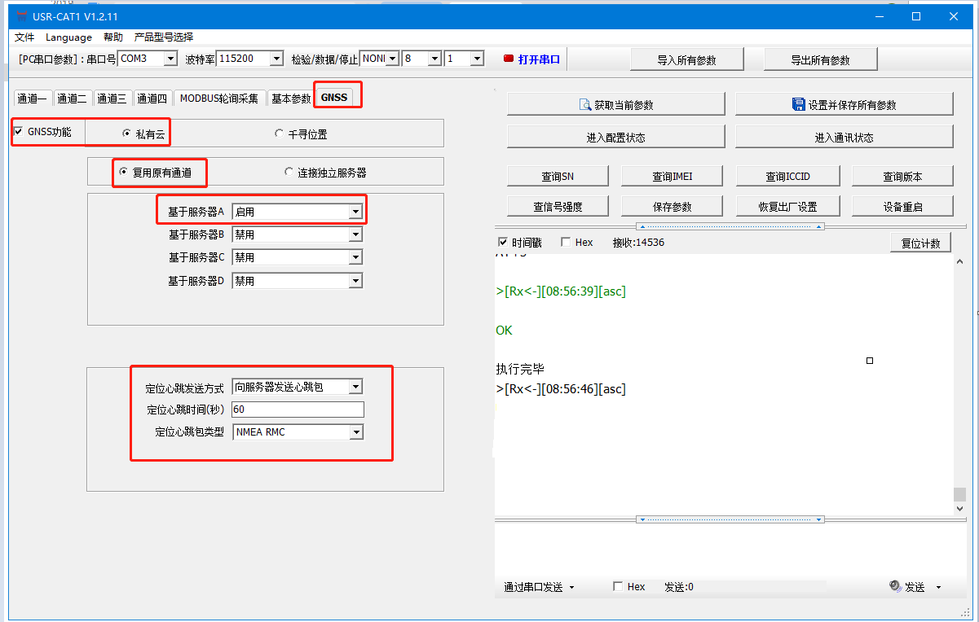Click 导入所有参数 button
Image resolution: width=979 pixels, height=622 pixels.
pos(687,59)
